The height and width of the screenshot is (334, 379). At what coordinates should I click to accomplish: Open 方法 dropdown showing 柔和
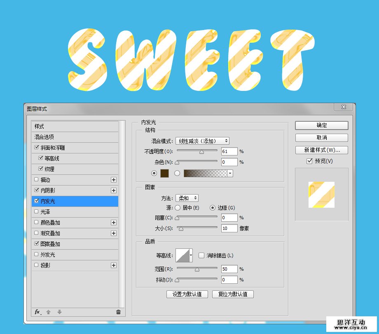tap(187, 198)
